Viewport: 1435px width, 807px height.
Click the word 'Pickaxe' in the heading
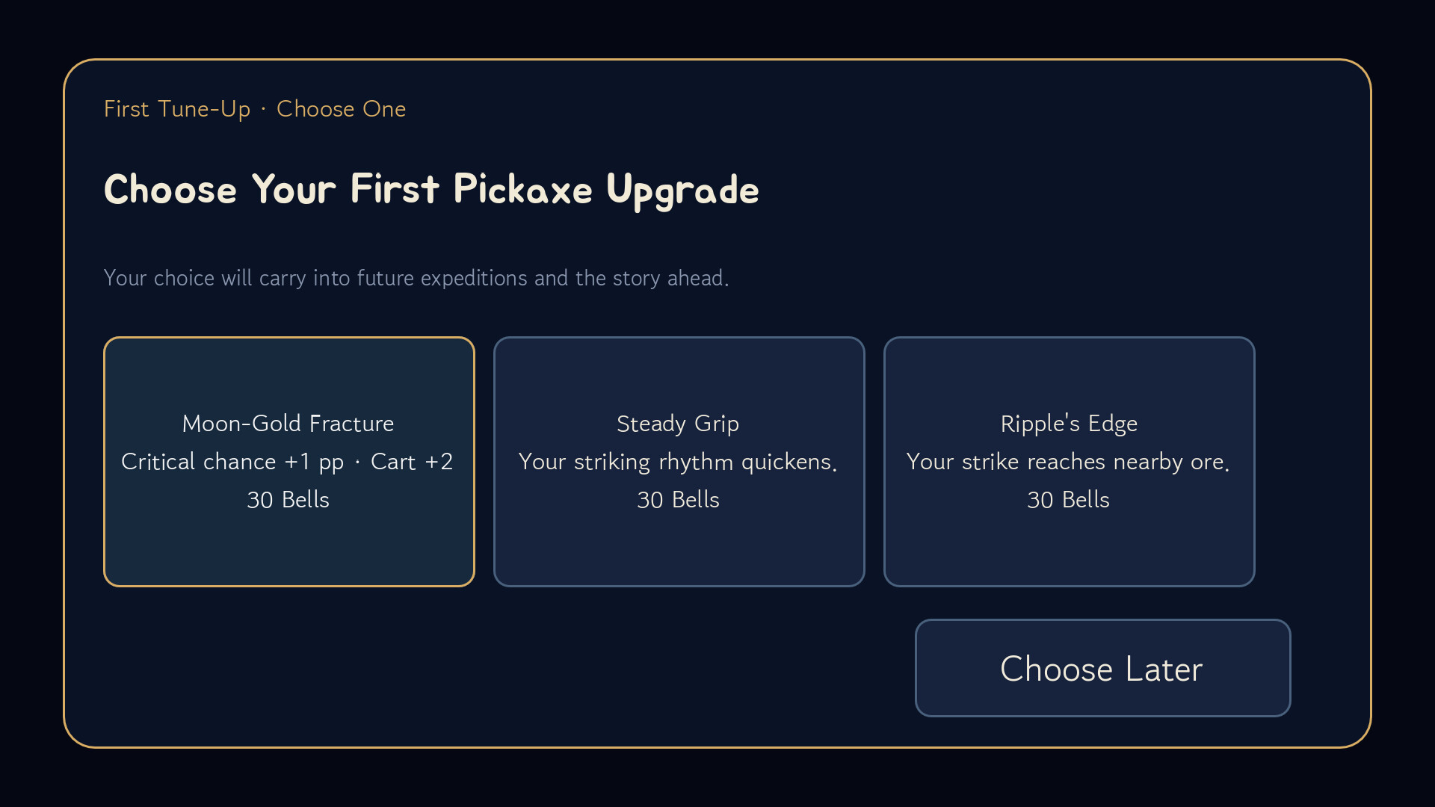pyautogui.click(x=523, y=189)
